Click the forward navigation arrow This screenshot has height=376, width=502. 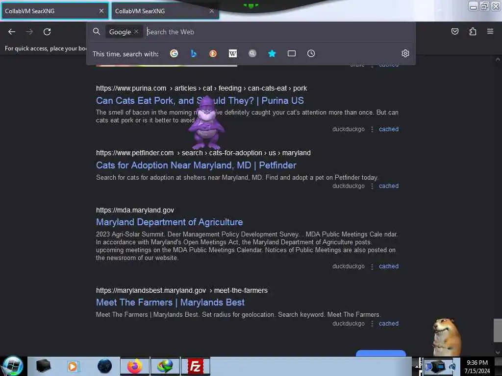(x=29, y=32)
